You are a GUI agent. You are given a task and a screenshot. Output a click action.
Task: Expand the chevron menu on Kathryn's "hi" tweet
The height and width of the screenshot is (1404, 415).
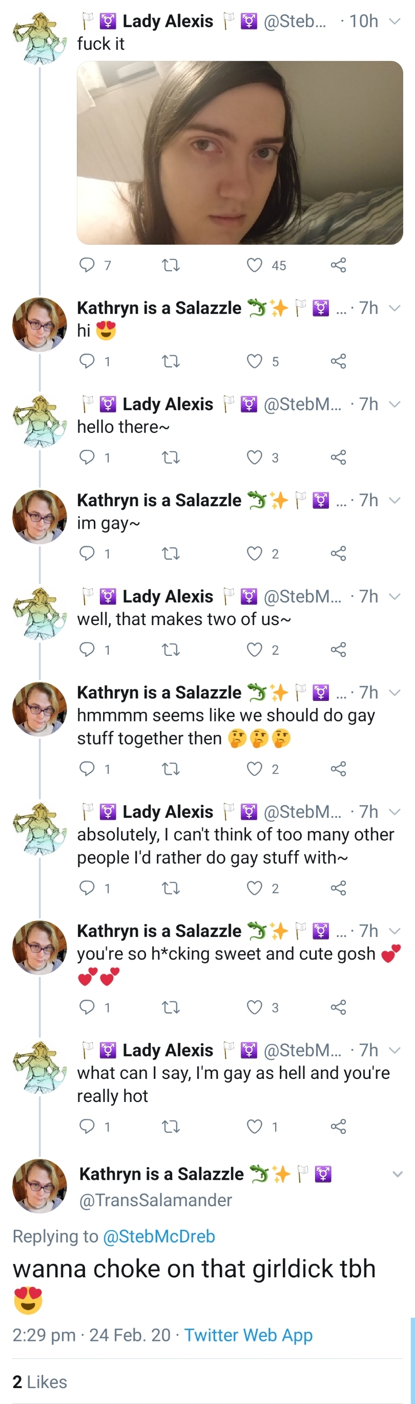395,308
